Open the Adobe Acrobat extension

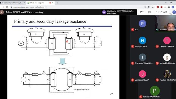[158, 7]
